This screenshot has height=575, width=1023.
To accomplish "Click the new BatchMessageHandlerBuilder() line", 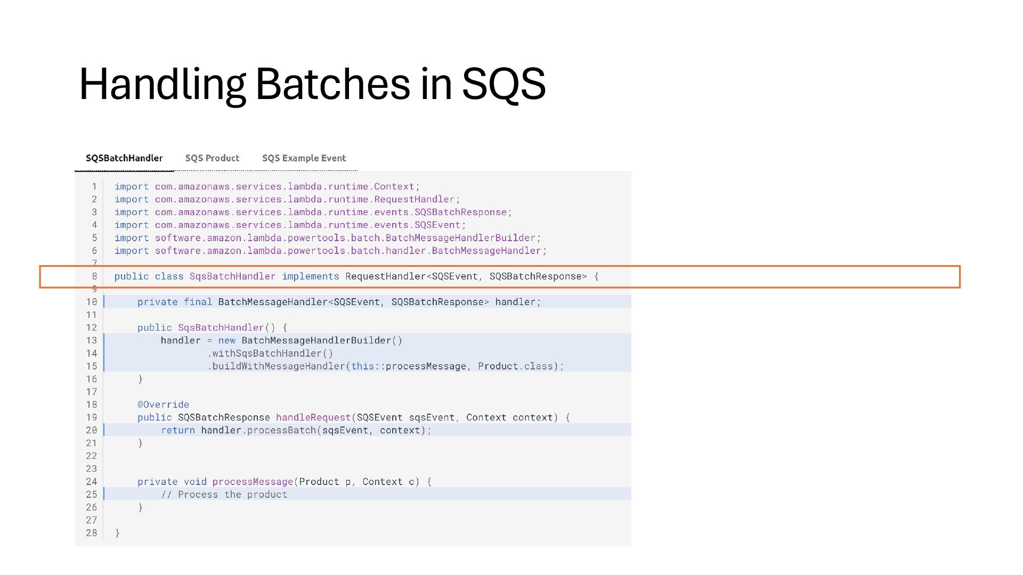I will click(x=281, y=340).
